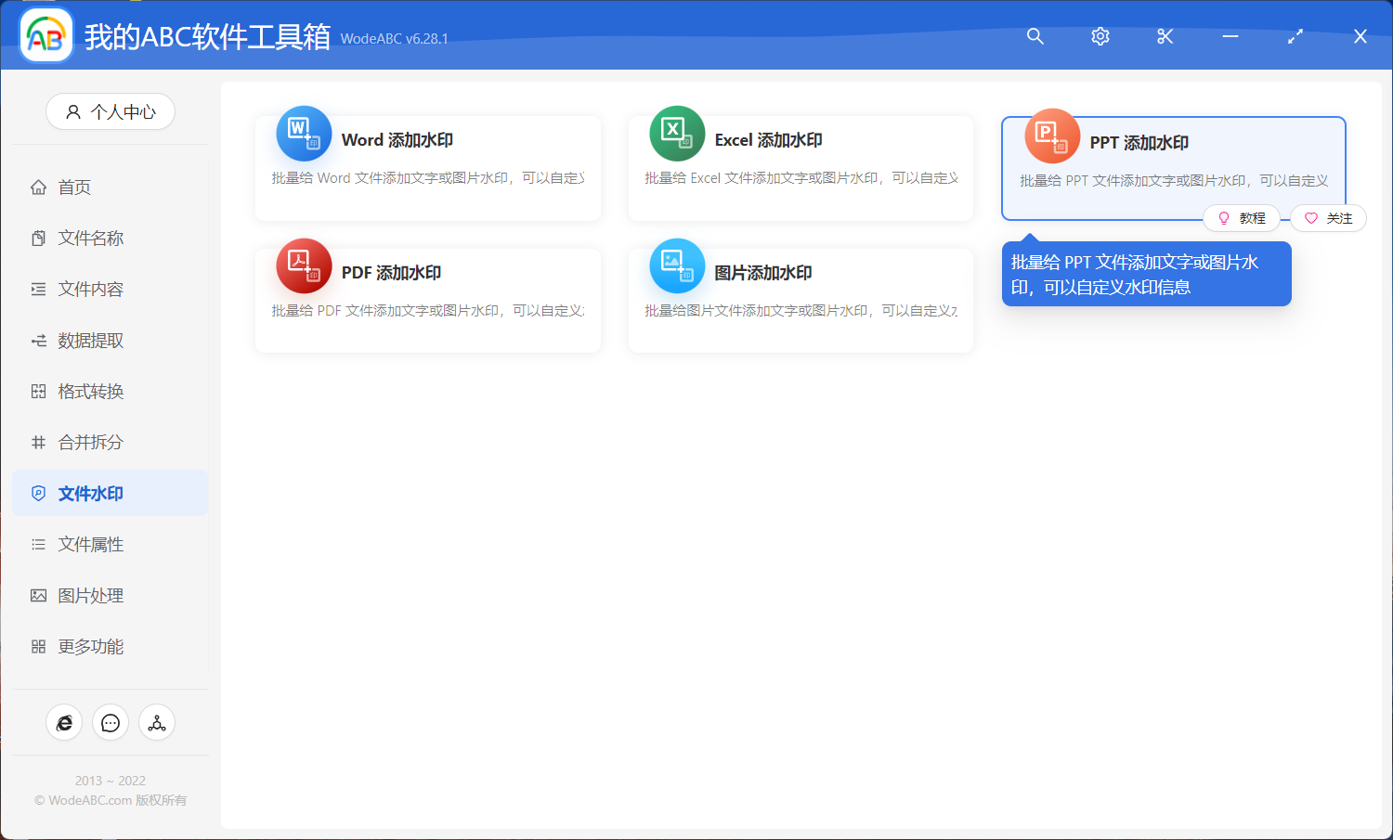
Task: Select the 图片添加水印 blue icon
Action: [677, 266]
